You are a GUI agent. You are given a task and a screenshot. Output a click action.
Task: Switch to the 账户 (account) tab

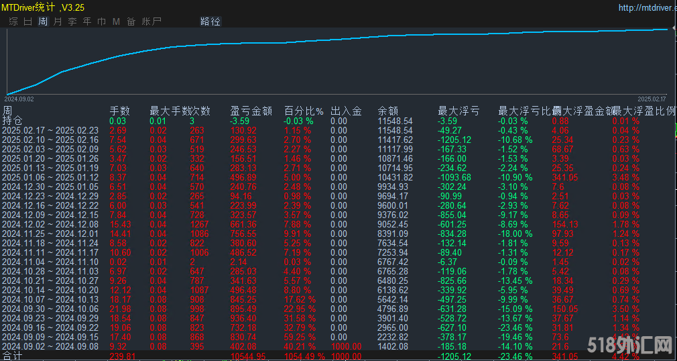tap(151, 21)
